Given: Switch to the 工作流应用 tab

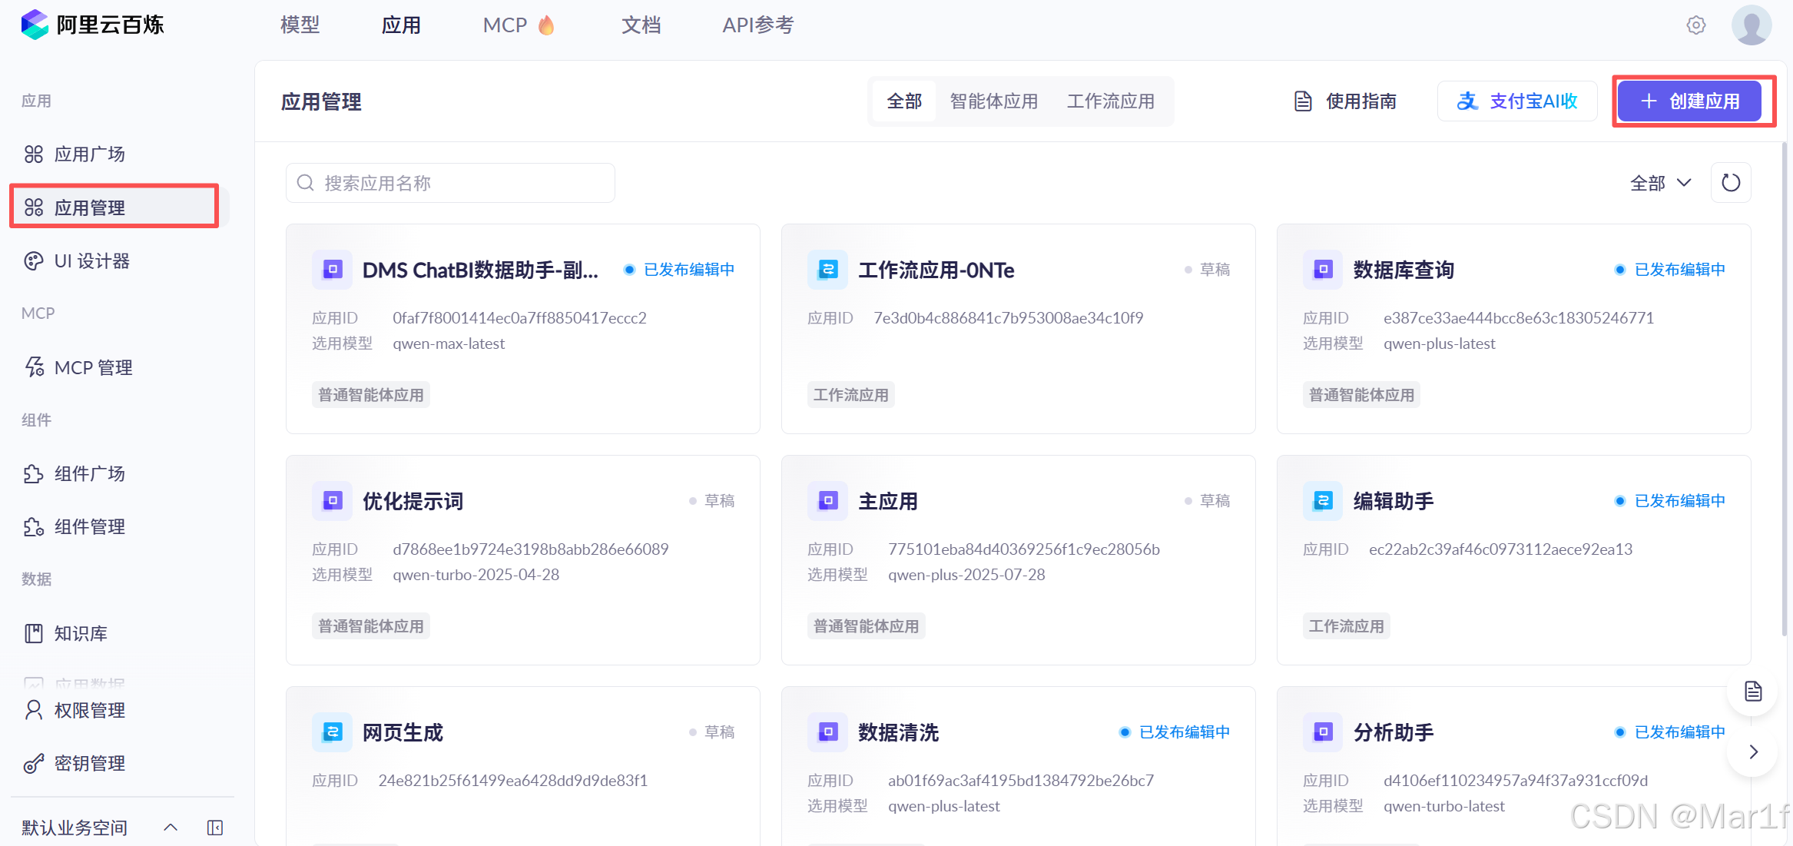Looking at the screenshot, I should coord(1110,101).
